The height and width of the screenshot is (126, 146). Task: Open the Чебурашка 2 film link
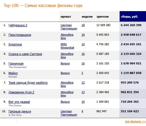[x=18, y=25]
